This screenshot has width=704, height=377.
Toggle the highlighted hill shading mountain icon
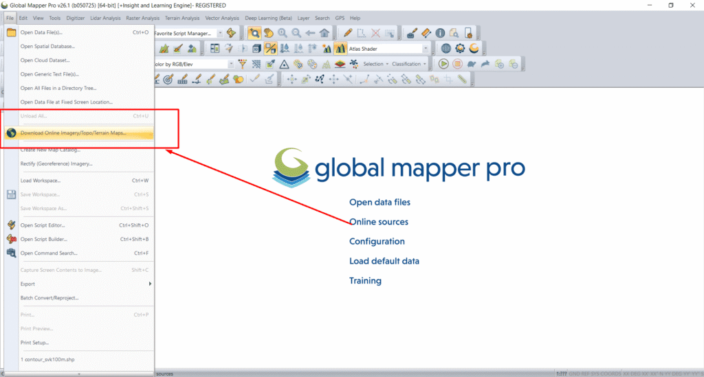(340, 49)
